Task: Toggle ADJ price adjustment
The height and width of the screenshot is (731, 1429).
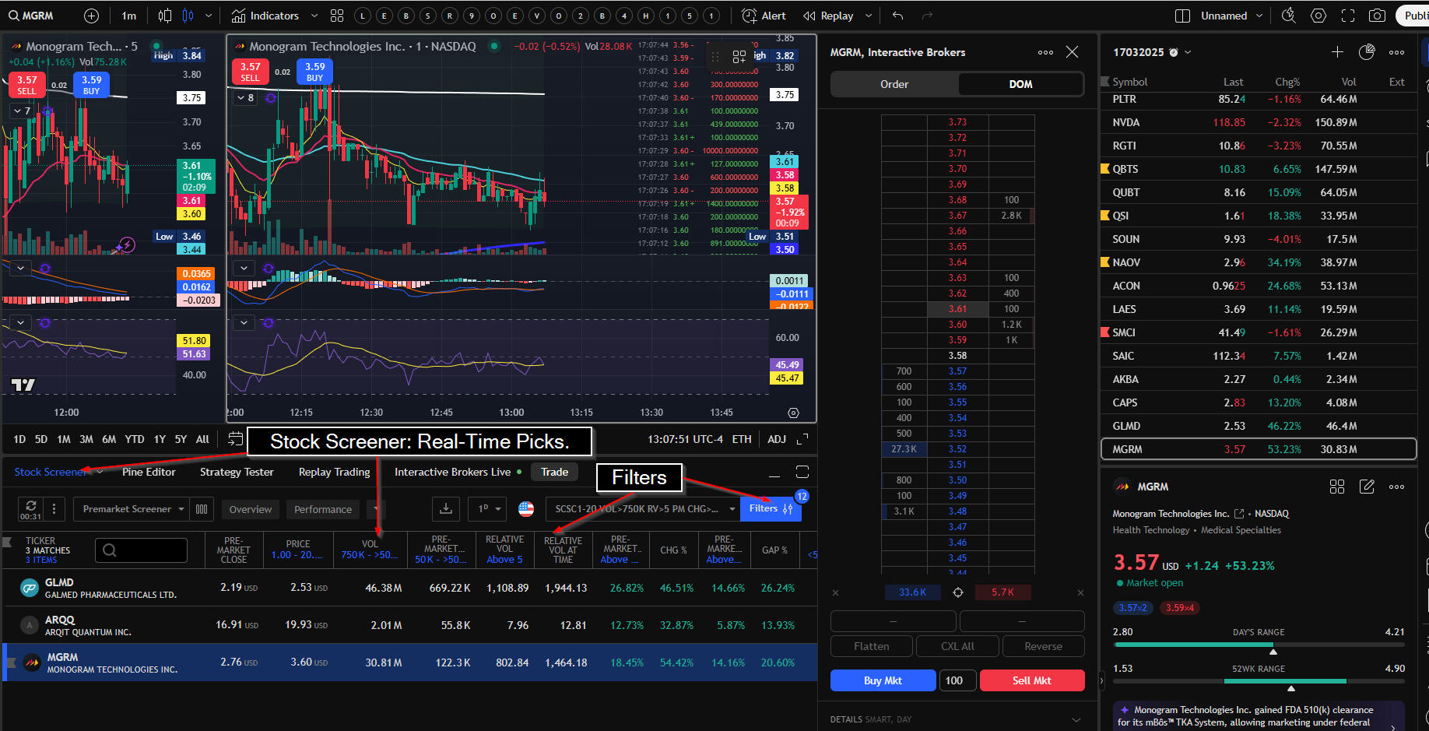Action: pyautogui.click(x=777, y=439)
